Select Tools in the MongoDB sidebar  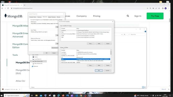coord(15,55)
